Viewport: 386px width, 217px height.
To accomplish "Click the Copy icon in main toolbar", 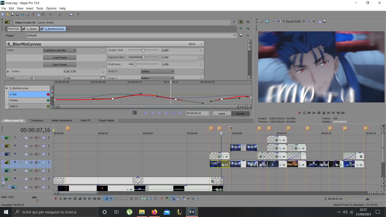I will pos(38,14).
